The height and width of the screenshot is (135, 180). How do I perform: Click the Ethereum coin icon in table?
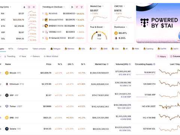(7, 84)
